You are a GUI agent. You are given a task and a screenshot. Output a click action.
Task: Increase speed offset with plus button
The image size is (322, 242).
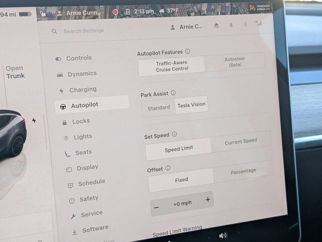pyautogui.click(x=208, y=200)
